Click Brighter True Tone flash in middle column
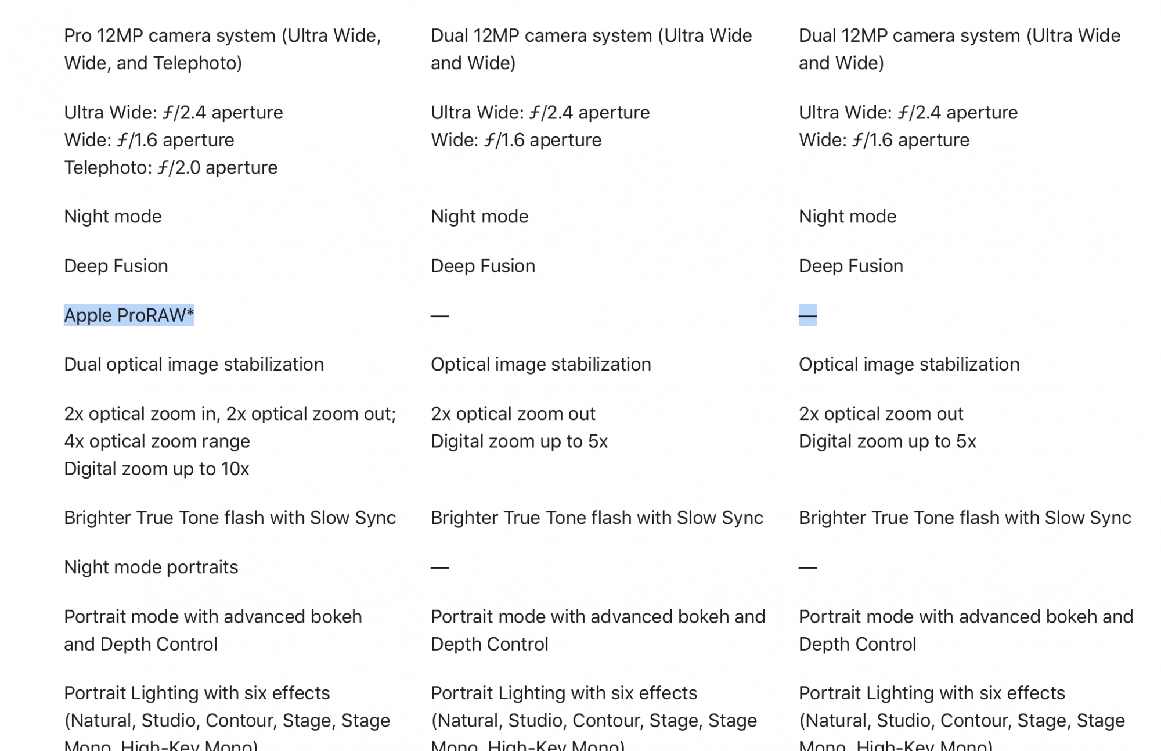This screenshot has width=1161, height=751. pos(597,518)
